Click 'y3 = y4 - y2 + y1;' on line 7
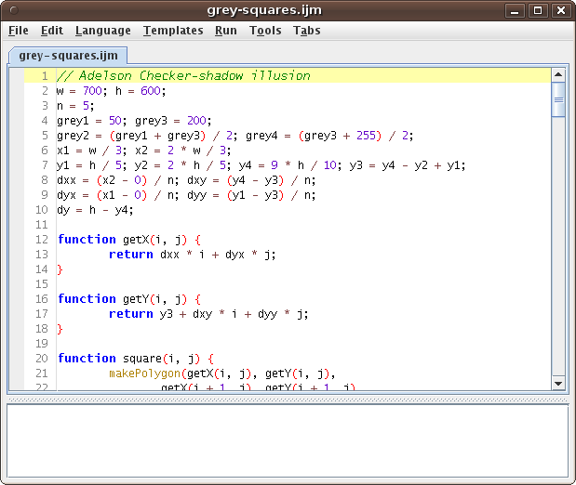The image size is (576, 485). [408, 165]
